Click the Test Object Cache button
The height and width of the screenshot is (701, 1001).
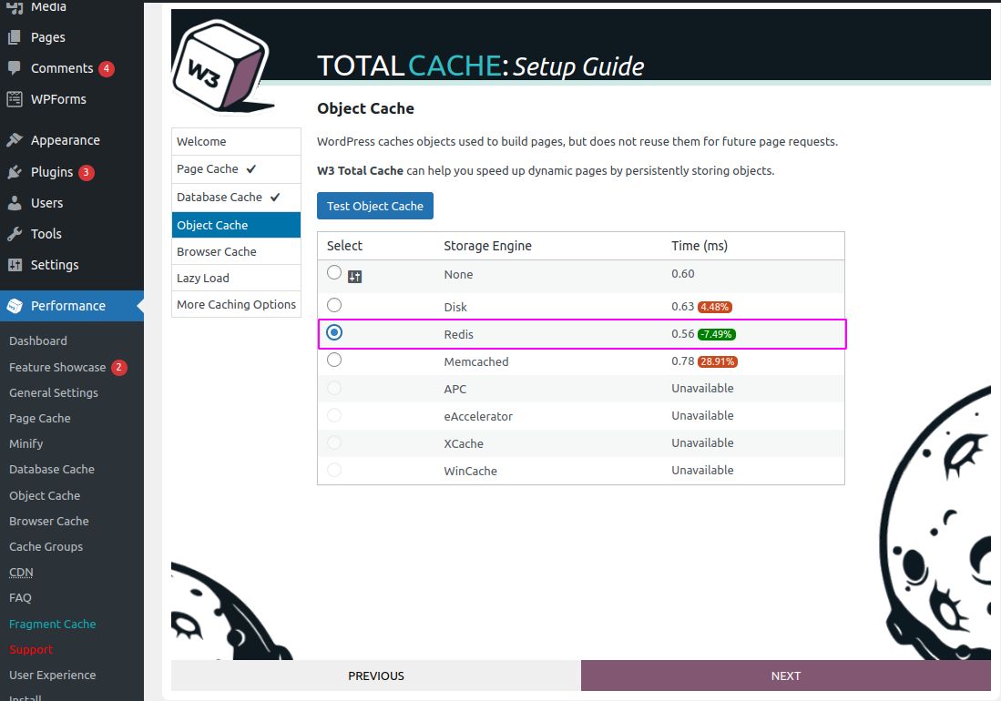coord(374,206)
